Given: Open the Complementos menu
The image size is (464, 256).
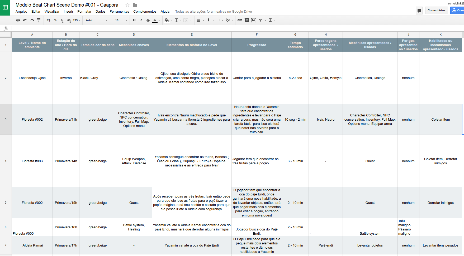Looking at the screenshot, I should (x=145, y=12).
